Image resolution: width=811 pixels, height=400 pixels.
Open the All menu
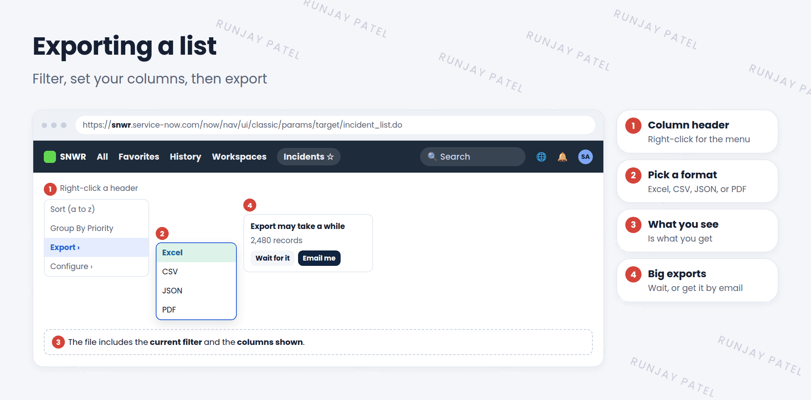coord(102,157)
